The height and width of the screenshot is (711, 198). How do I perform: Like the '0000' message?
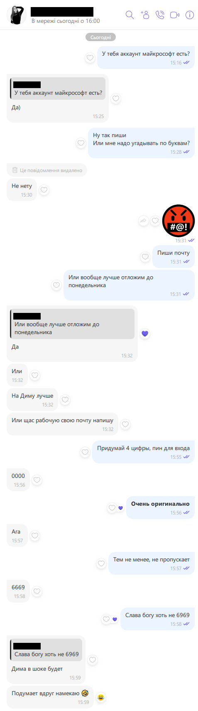[x=37, y=480]
